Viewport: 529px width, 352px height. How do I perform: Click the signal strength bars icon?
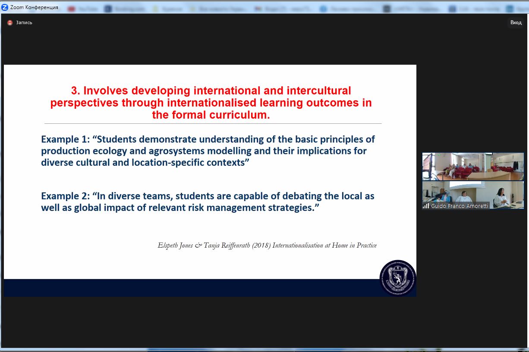426,206
